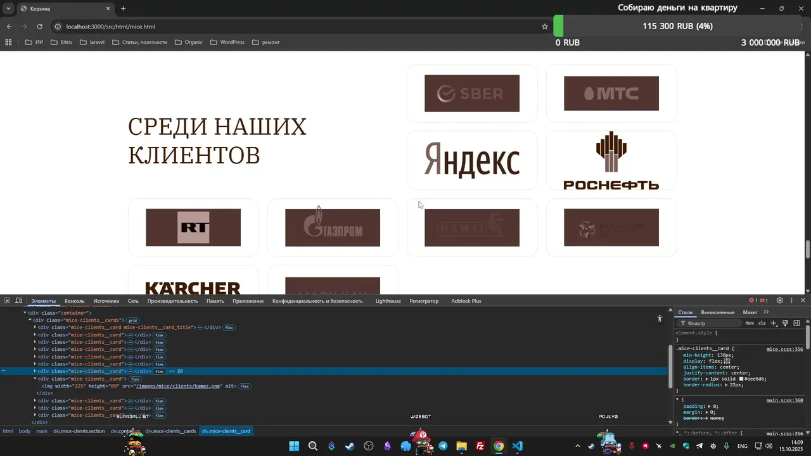The width and height of the screenshot is (811, 456).
Task: Open FileZilla from the taskbar
Action: (480, 446)
